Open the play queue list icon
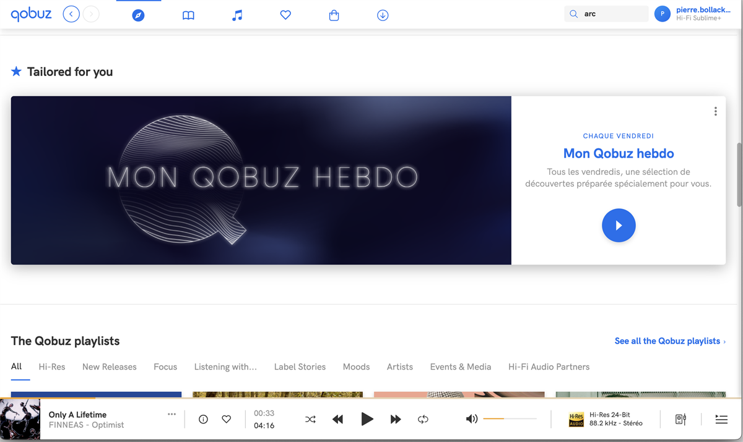Screen dimensions: 743x442 click(x=721, y=419)
